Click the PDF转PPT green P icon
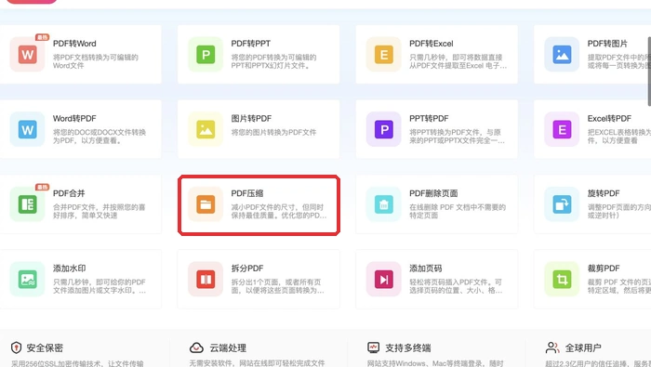 point(206,54)
